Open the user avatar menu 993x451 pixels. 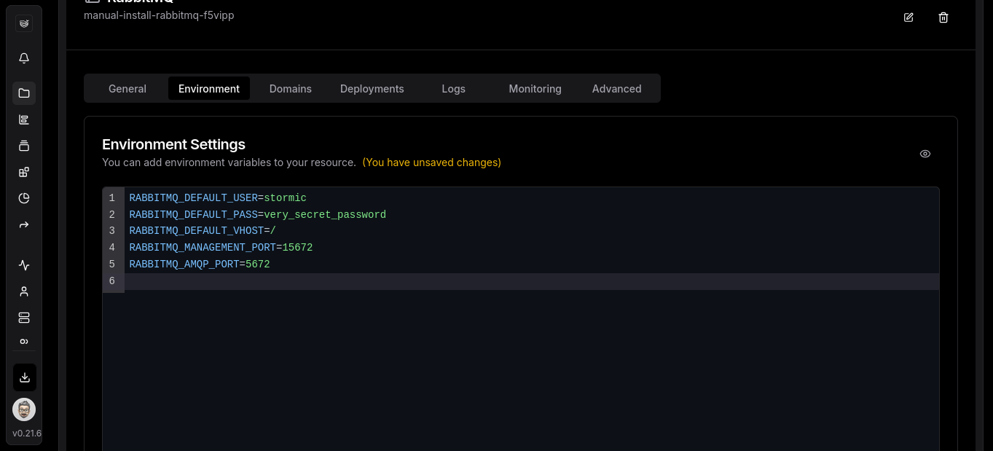(x=24, y=409)
